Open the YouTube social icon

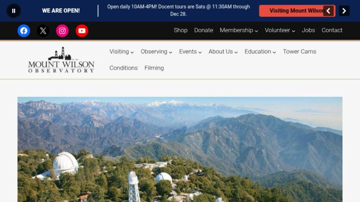[82, 31]
